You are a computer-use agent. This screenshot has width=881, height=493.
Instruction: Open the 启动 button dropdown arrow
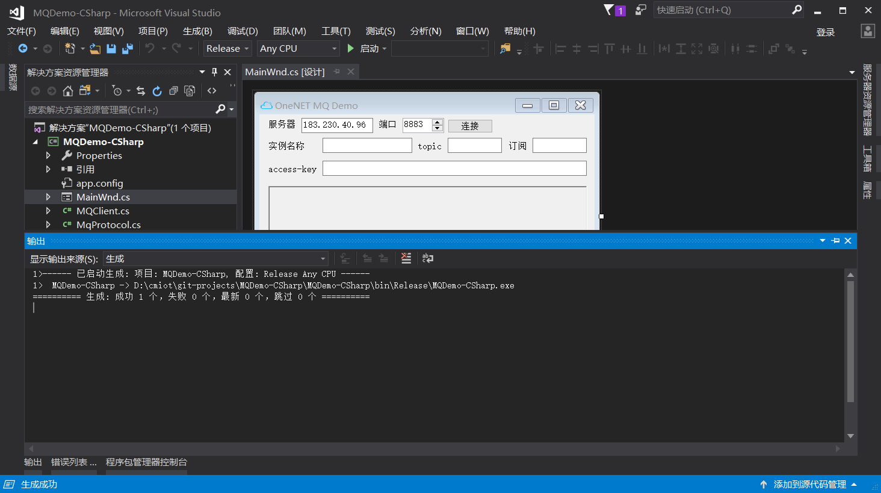point(385,49)
